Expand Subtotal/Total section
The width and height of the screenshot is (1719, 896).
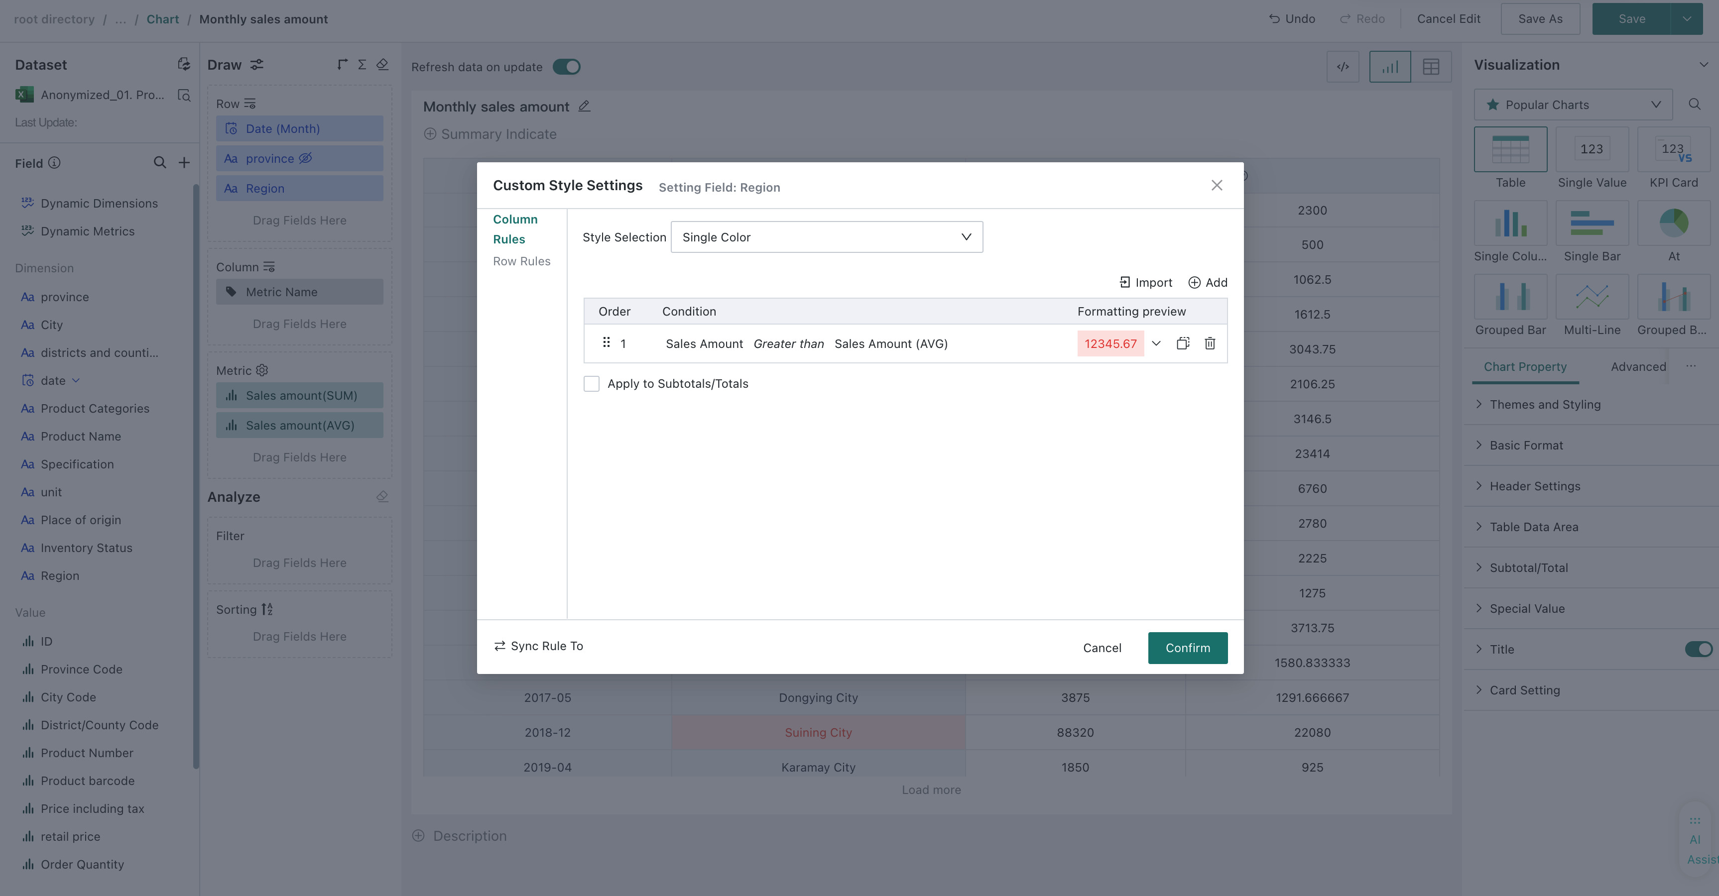(1592, 567)
